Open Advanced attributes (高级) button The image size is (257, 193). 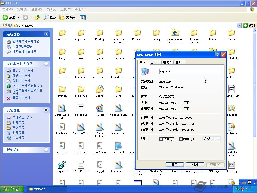point(212,139)
